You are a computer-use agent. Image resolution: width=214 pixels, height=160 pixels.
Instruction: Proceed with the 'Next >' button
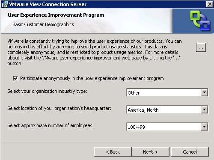coord(151,152)
